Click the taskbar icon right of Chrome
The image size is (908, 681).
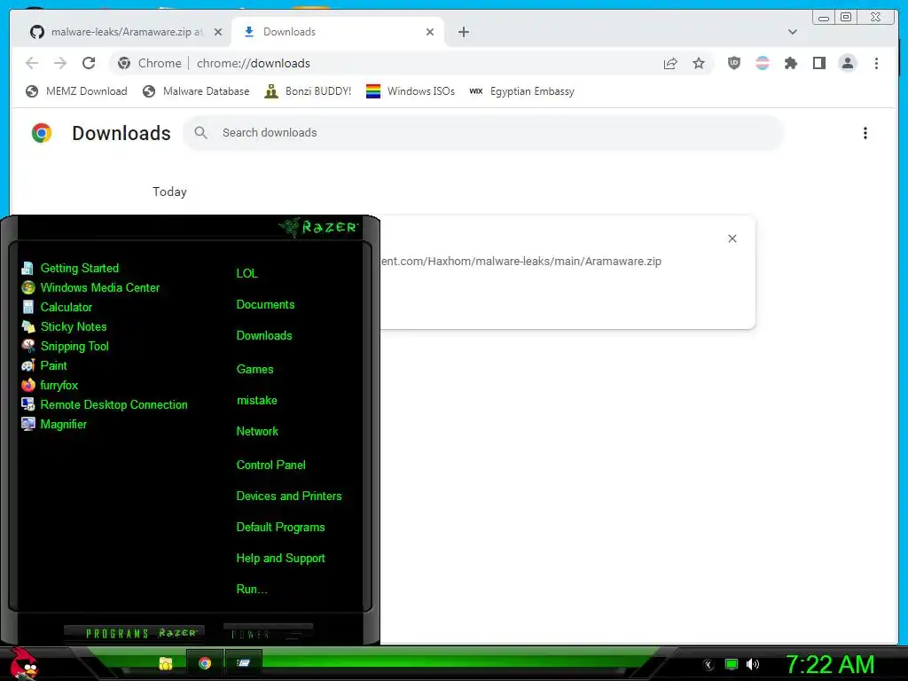click(x=243, y=663)
